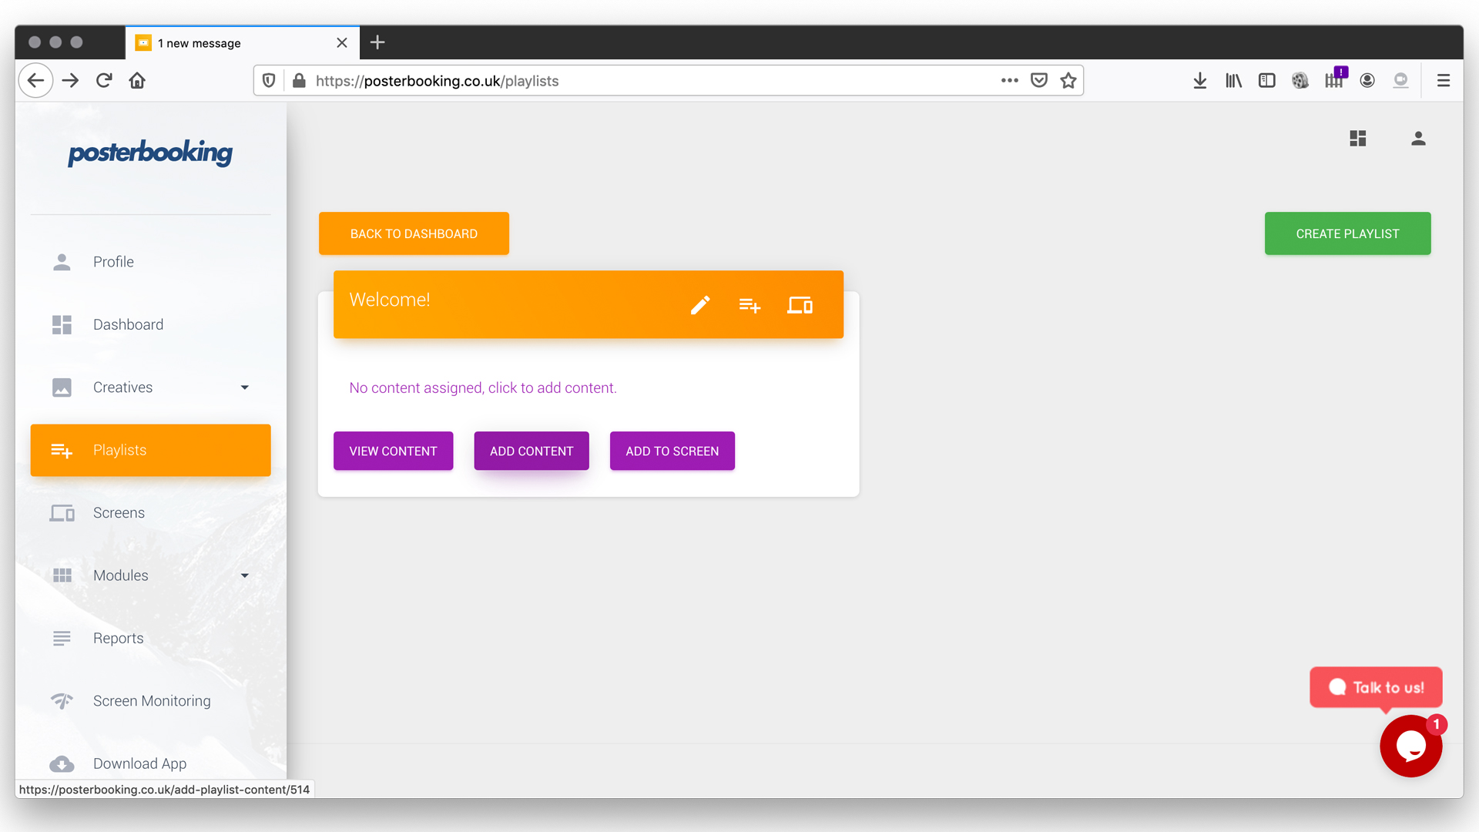Open the user account icon at top right
The height and width of the screenshot is (832, 1479).
[1418, 139]
